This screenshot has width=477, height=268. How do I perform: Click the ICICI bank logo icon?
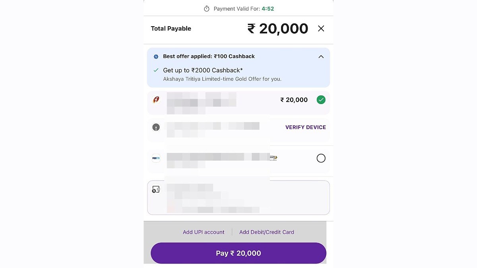[156, 100]
